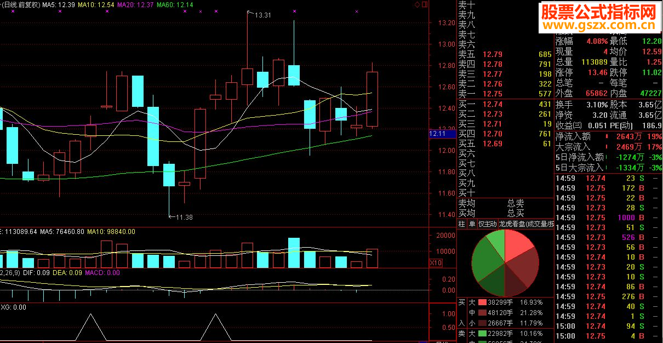This screenshot has height=343, width=663.
Task: Click the MA60: 12.14 indicator label
Action: pyautogui.click(x=175, y=4)
